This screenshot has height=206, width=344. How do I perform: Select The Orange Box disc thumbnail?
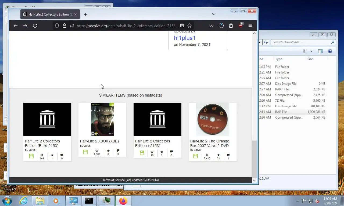coord(213,119)
